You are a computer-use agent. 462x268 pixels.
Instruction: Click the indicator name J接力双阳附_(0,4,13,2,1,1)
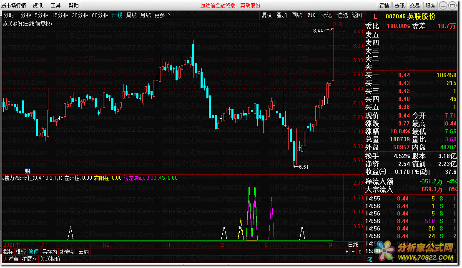(x=33, y=178)
